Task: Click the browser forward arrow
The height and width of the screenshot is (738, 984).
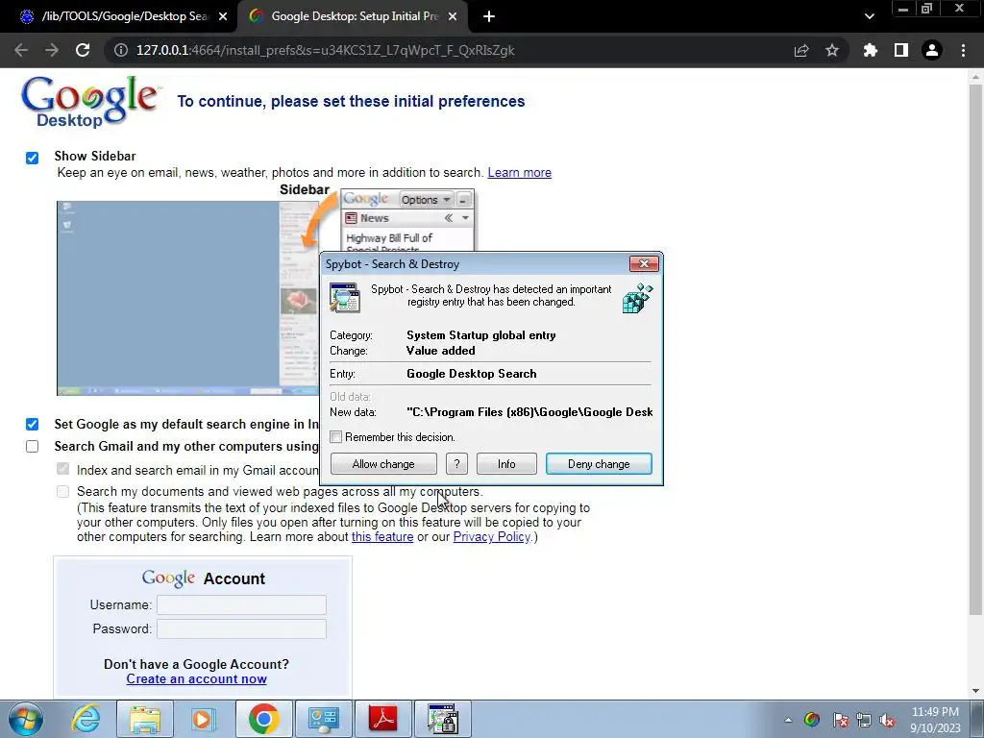Action: pos(52,50)
